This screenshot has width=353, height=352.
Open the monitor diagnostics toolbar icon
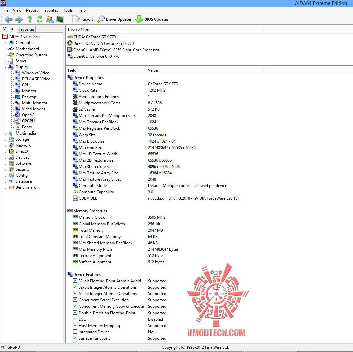coord(60,19)
